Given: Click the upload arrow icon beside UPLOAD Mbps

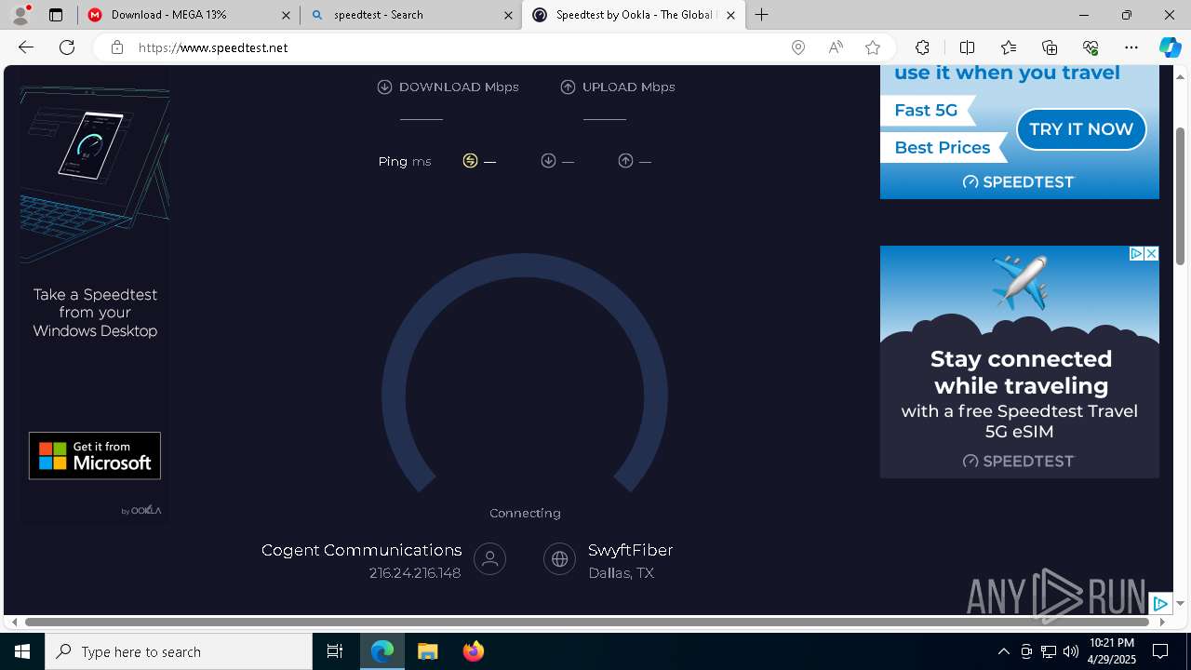Looking at the screenshot, I should point(568,87).
